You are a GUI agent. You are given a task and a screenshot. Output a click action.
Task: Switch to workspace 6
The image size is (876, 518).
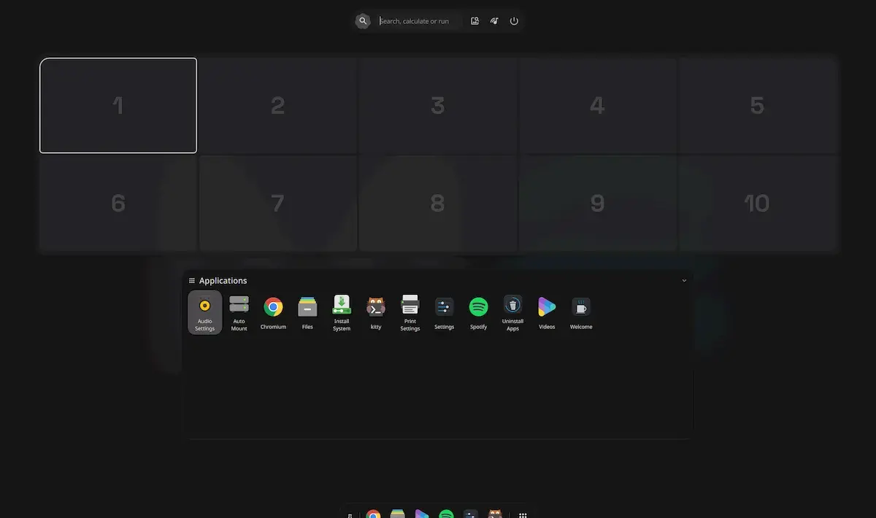pos(118,203)
